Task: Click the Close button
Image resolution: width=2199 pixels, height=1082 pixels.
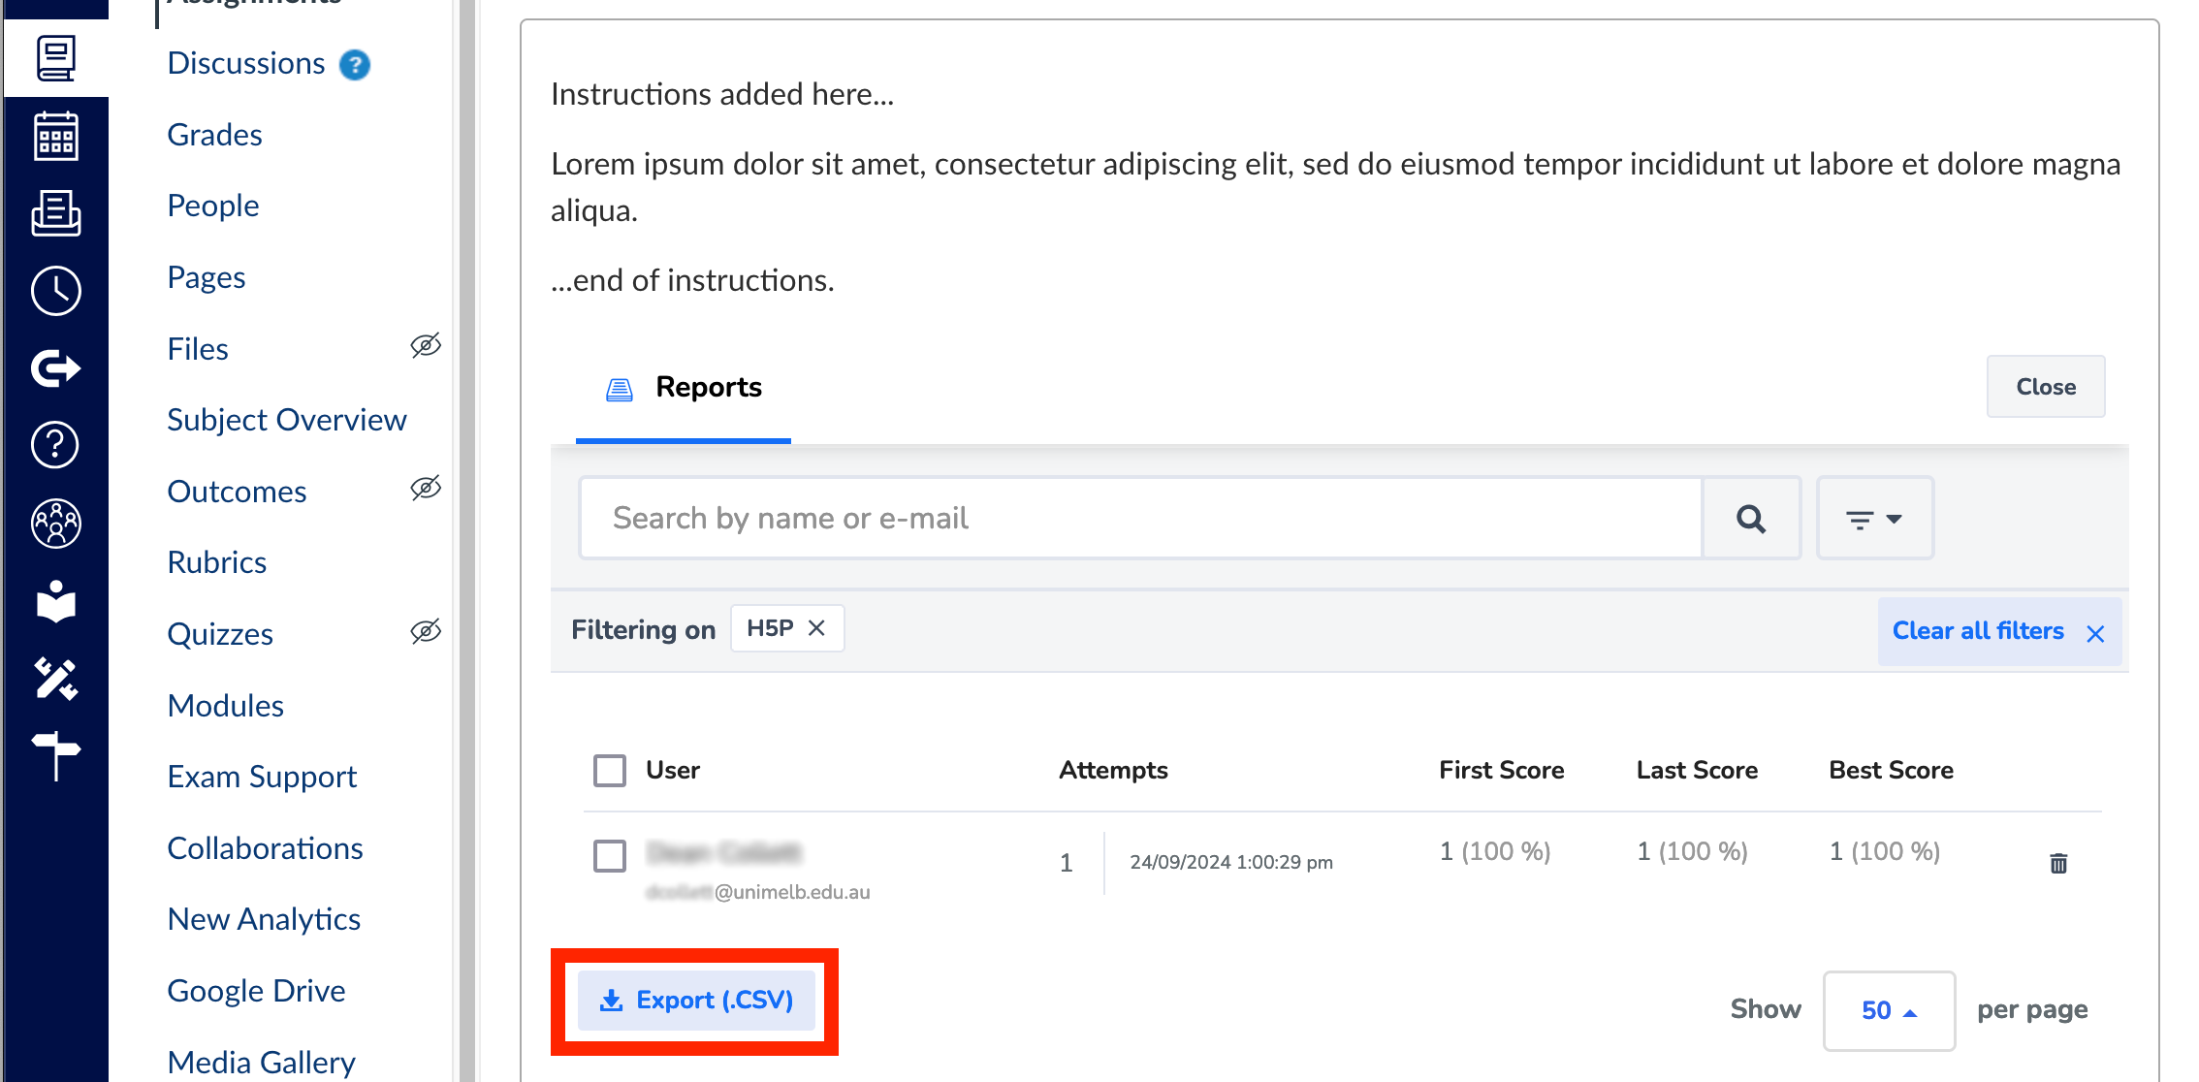Action: [x=2046, y=387]
